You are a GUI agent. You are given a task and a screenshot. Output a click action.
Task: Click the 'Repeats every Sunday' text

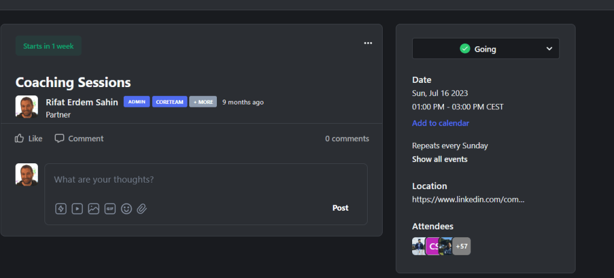450,146
